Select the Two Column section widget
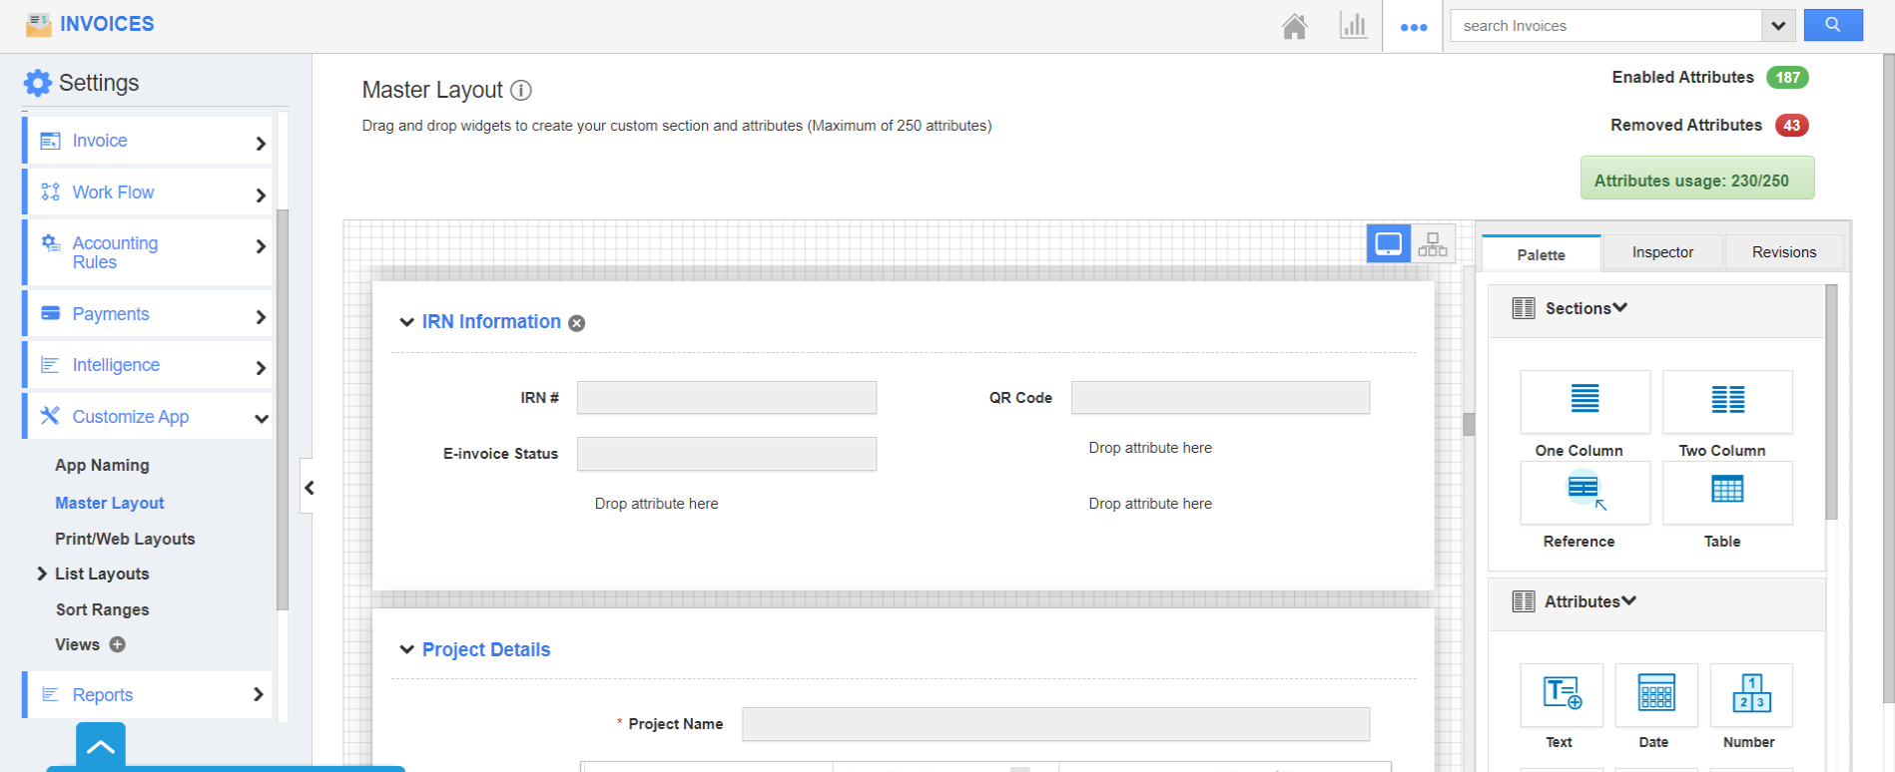This screenshot has height=772, width=1895. (x=1727, y=401)
